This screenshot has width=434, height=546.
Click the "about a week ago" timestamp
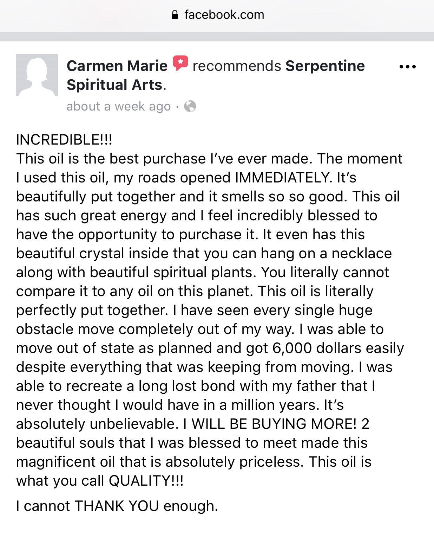pos(118,106)
